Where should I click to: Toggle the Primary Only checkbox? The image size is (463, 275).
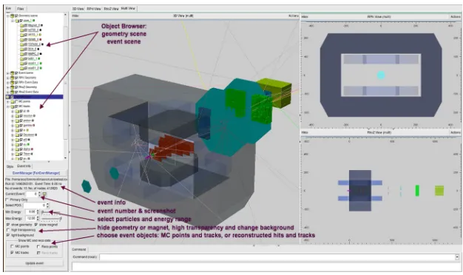(x=7, y=200)
